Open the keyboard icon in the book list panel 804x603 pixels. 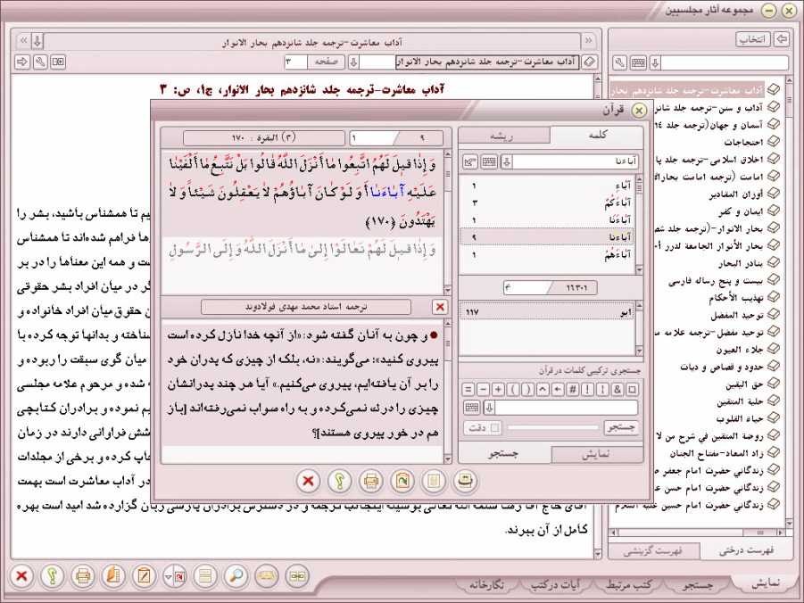pyautogui.click(x=638, y=63)
